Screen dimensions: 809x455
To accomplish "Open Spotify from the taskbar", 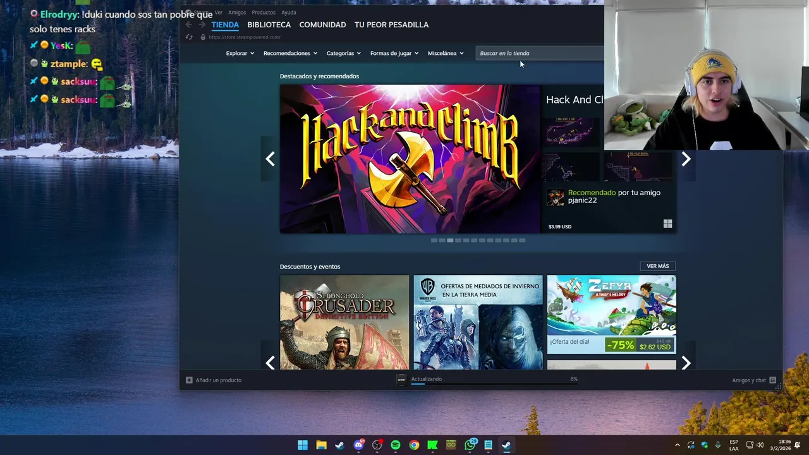I will pyautogui.click(x=396, y=445).
